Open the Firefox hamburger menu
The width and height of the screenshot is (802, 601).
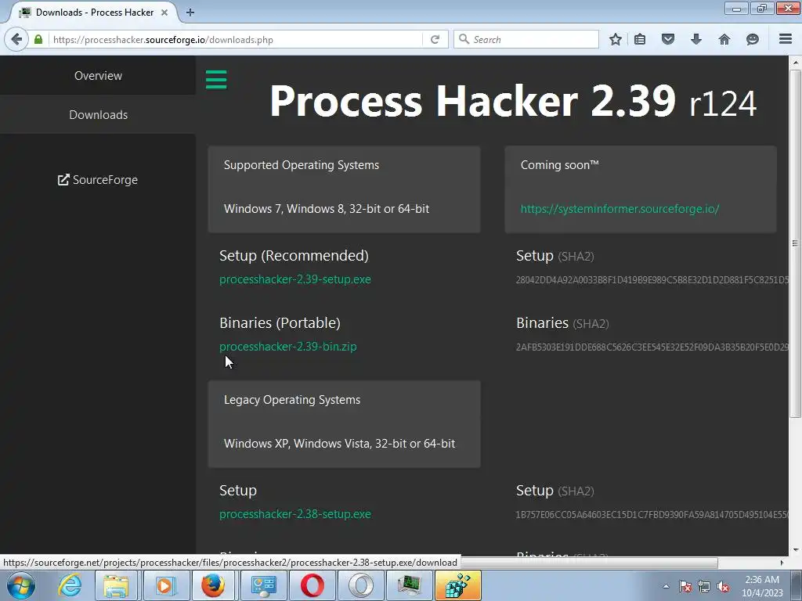point(786,39)
